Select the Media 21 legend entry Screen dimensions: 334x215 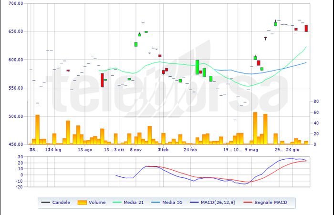(x=127, y=203)
